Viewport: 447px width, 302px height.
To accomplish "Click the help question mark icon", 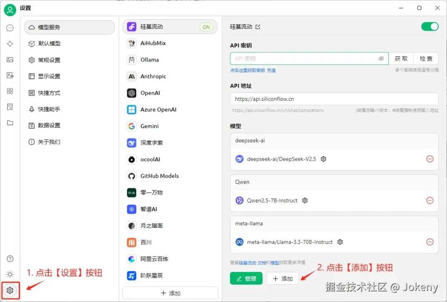I will click(10, 259).
